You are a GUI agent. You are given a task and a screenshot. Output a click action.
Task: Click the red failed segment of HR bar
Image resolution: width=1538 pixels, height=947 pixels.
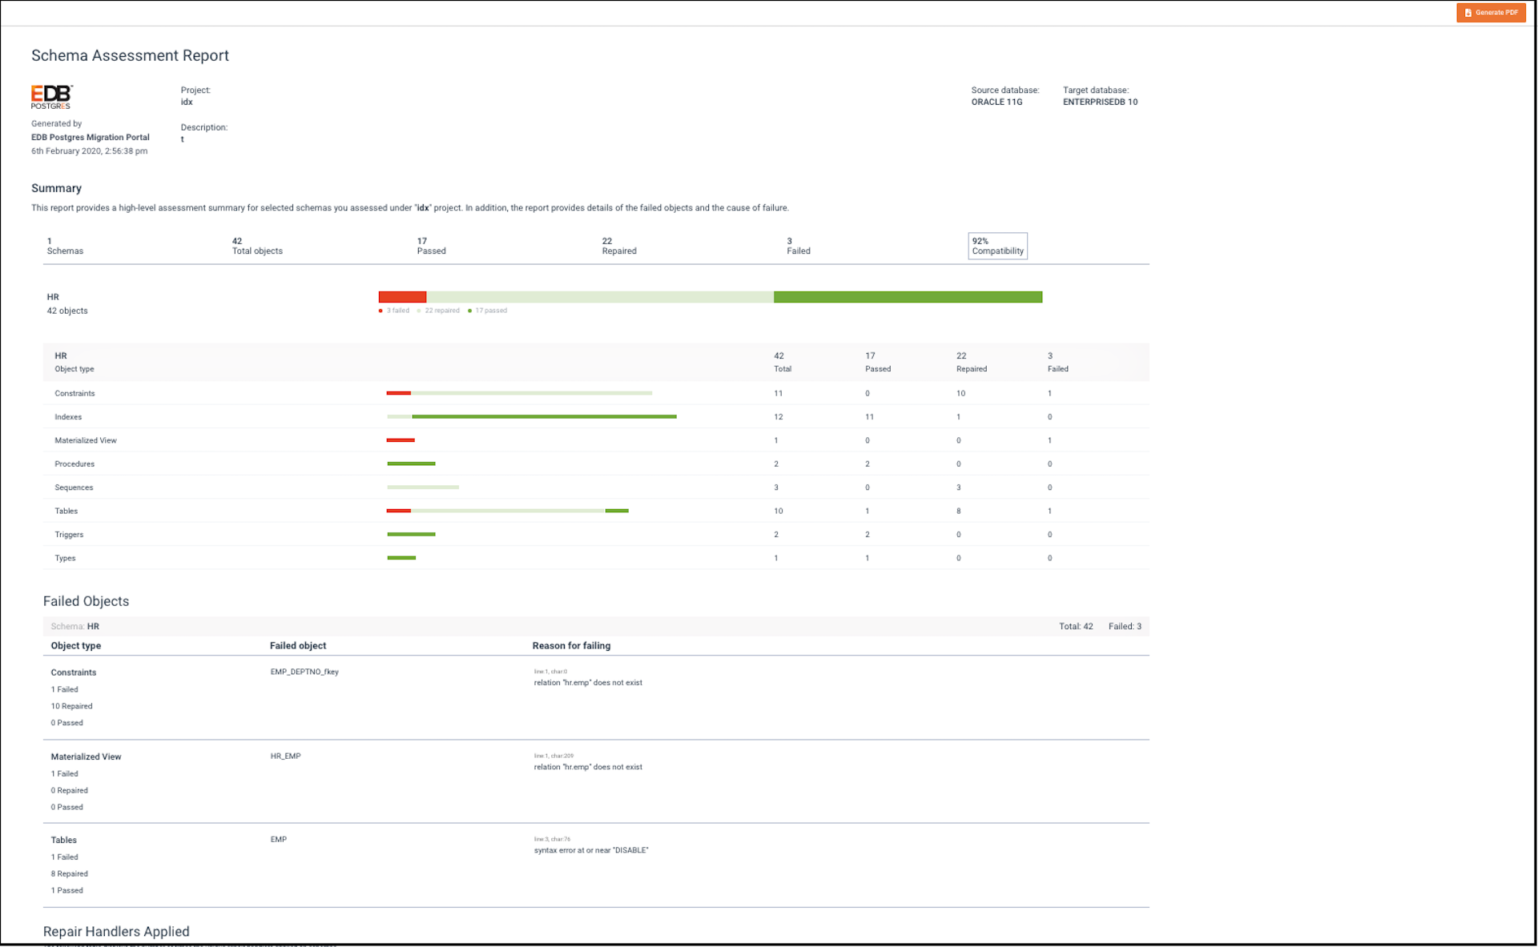[x=402, y=297]
